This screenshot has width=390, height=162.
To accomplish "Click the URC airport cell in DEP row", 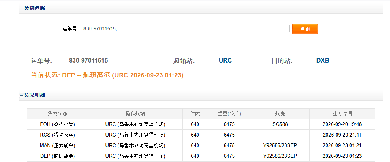I will [135, 156].
